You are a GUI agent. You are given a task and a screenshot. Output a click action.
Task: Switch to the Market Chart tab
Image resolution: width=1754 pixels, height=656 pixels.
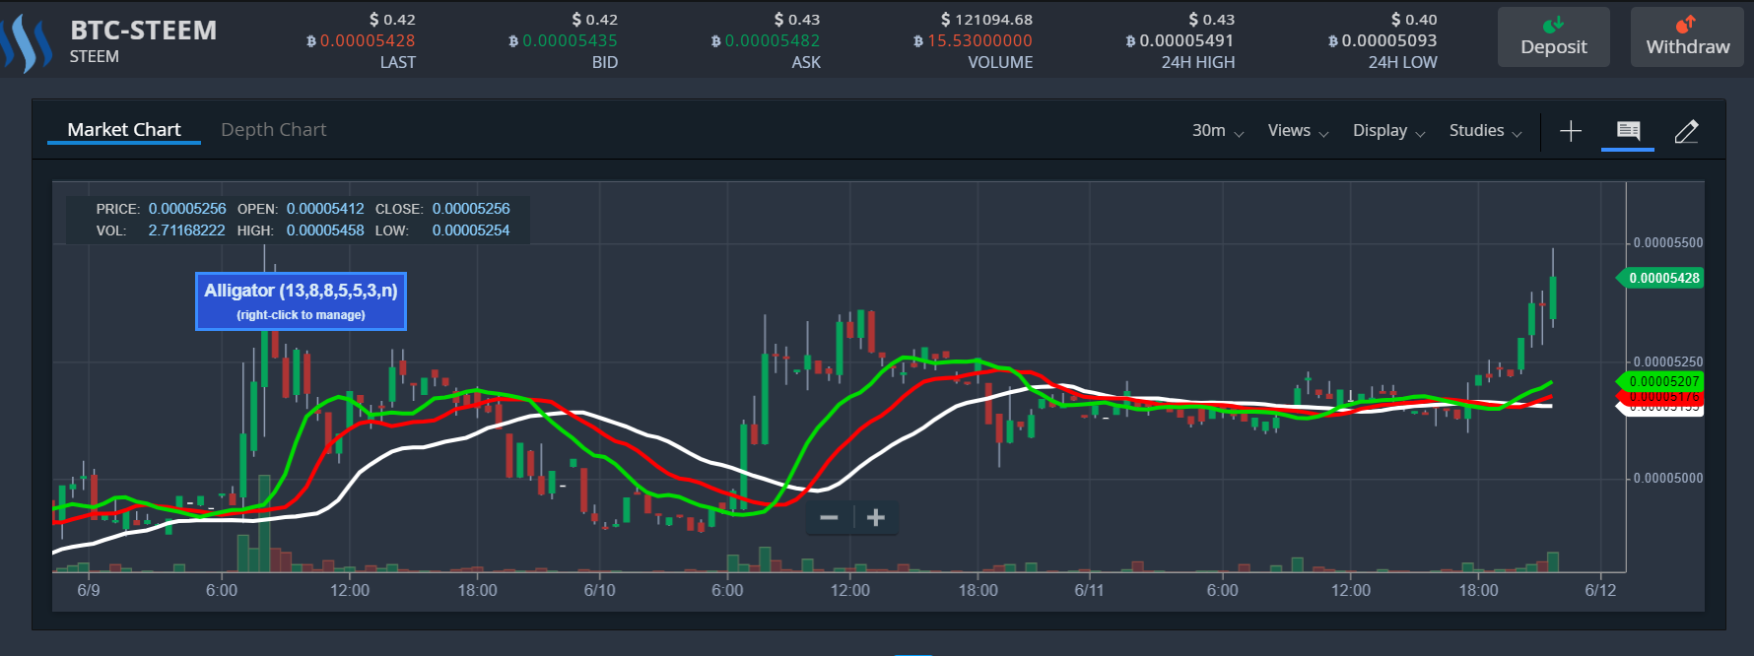pyautogui.click(x=124, y=129)
